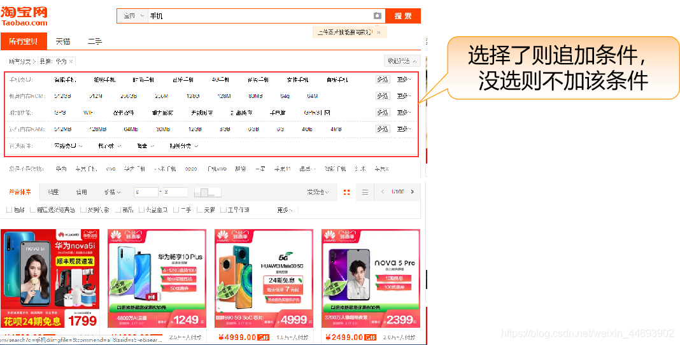The height and width of the screenshot is (345, 680).
Task: Sort results by 综合排序
Action: (x=20, y=192)
